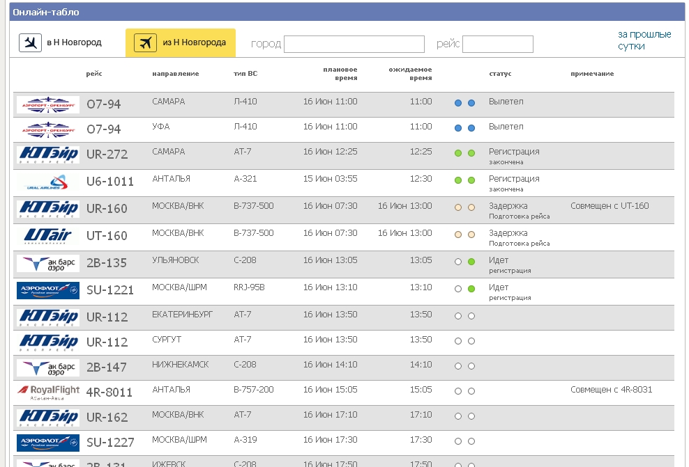This screenshot has width=689, height=467.
Task: Click the 'Онлайн-табло' title bar
Action: 347,12
